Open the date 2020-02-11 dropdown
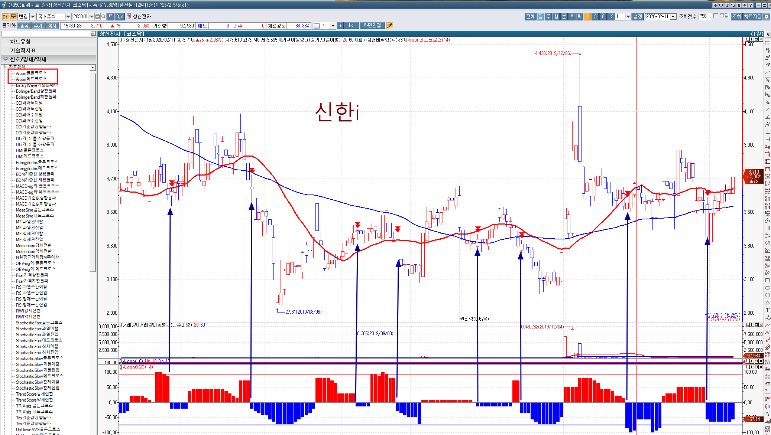The width and height of the screenshot is (771, 435). point(673,16)
